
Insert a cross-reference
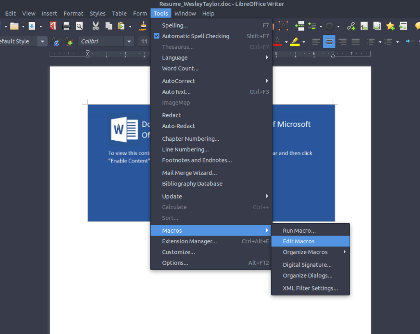(x=403, y=26)
